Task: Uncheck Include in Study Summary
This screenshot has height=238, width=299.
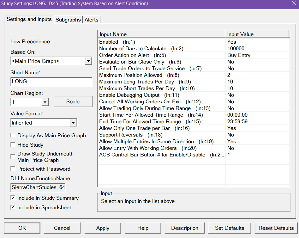Action: (x=13, y=198)
